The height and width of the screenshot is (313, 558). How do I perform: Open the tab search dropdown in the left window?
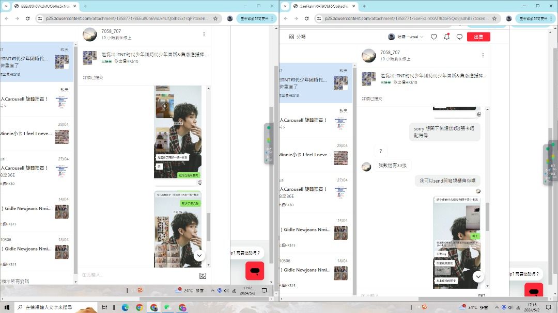coord(6,6)
